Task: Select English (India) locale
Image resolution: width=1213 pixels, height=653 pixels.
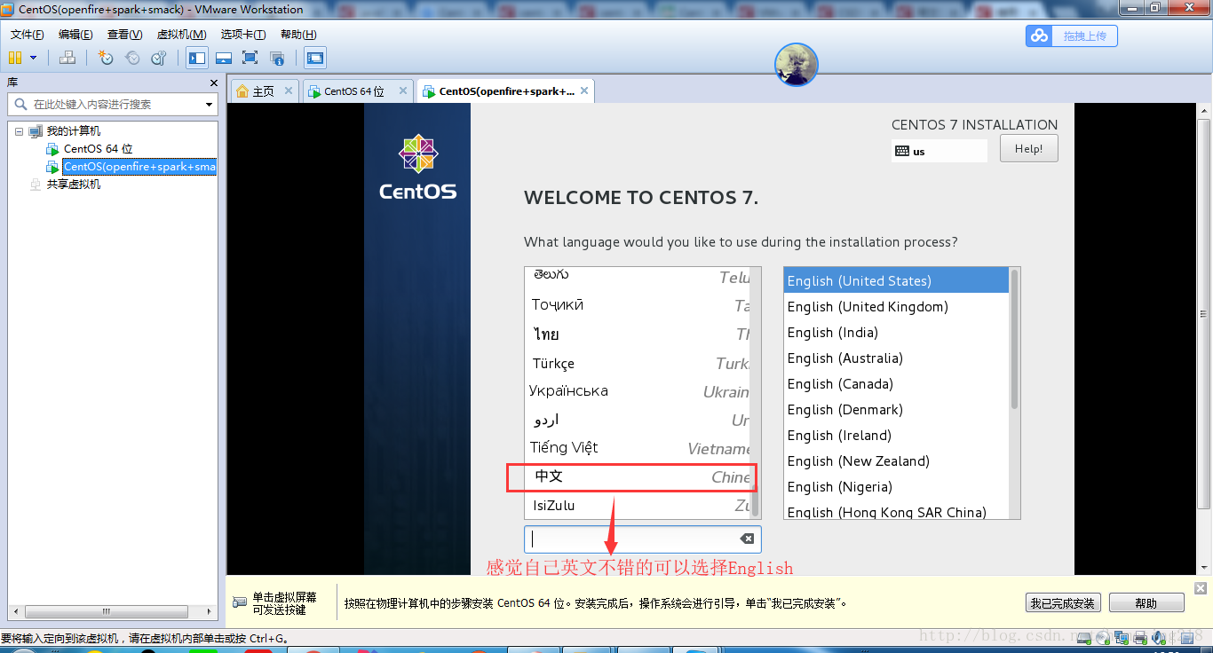Action: click(896, 332)
